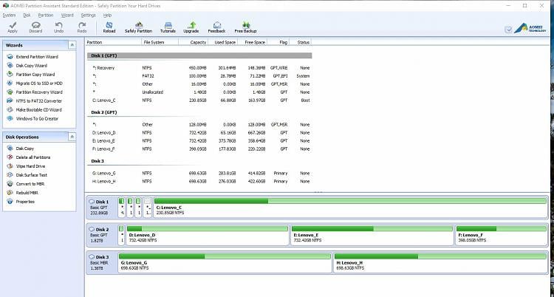
Task: Toggle the checkbox beside the AOMEI logo
Action: 508,30
